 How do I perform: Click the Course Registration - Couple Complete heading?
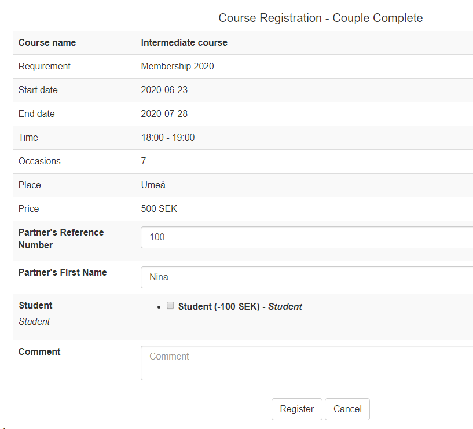click(x=320, y=18)
